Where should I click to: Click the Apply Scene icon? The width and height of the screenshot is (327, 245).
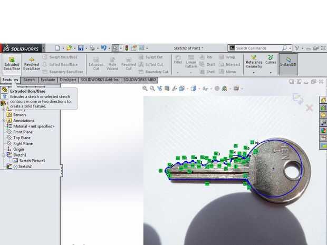coord(224,89)
